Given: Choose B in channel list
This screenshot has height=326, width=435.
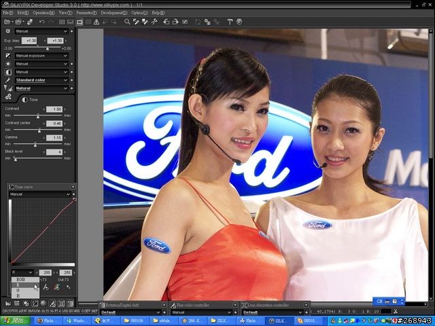Looking at the screenshot, I should pyautogui.click(x=25, y=296).
